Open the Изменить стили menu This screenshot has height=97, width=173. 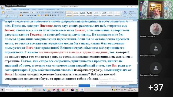coord(125,14)
